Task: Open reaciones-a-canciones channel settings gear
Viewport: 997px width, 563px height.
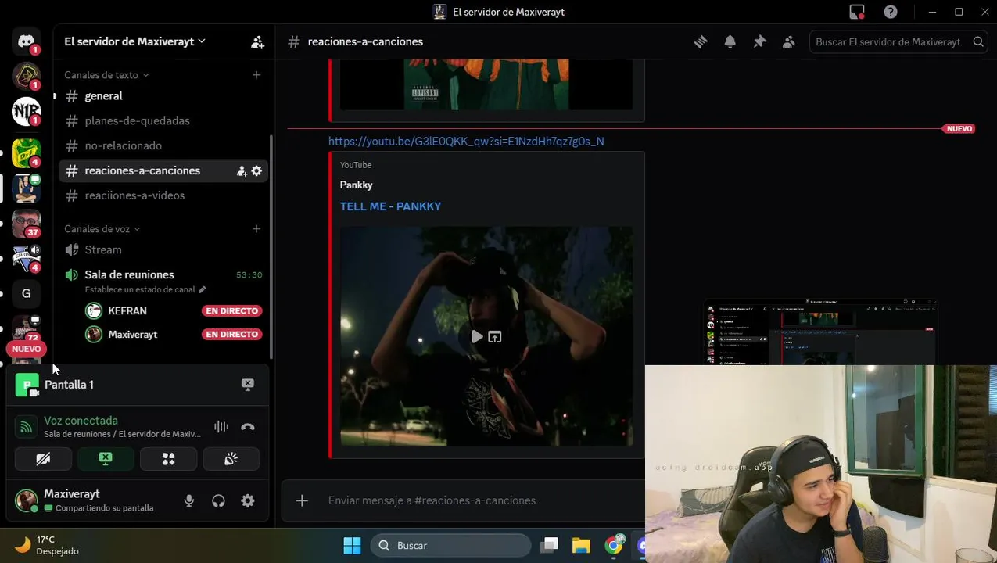Action: tap(256, 170)
